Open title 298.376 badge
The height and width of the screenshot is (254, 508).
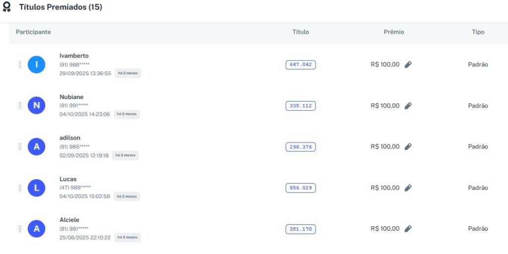tap(301, 147)
